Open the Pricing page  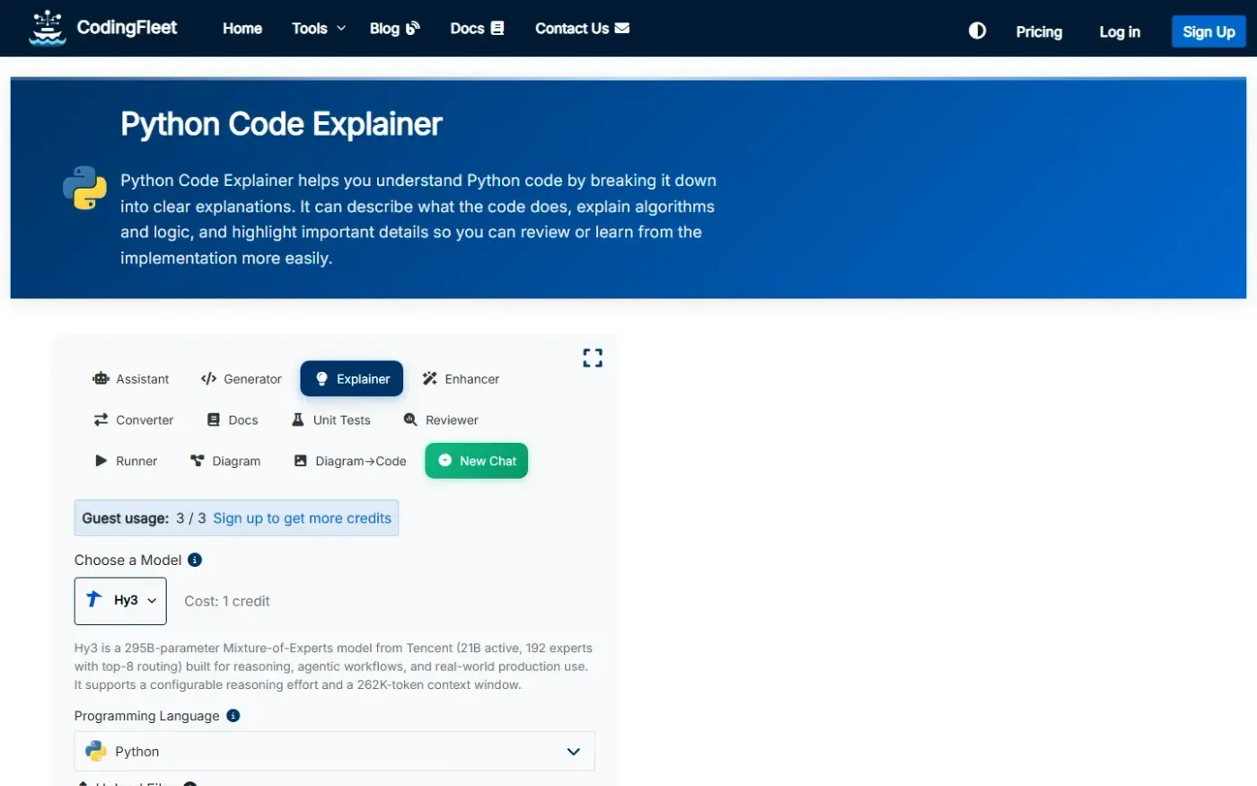1039,31
